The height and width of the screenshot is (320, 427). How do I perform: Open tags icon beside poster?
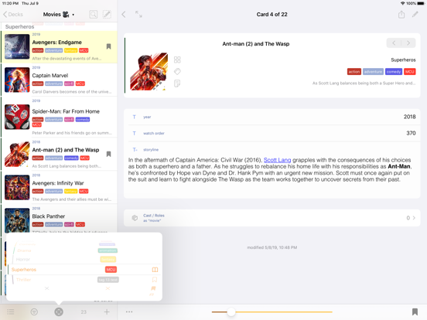[x=177, y=72]
